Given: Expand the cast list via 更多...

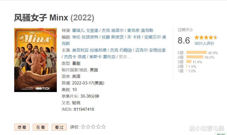Looking at the screenshot, I should click(125, 57).
